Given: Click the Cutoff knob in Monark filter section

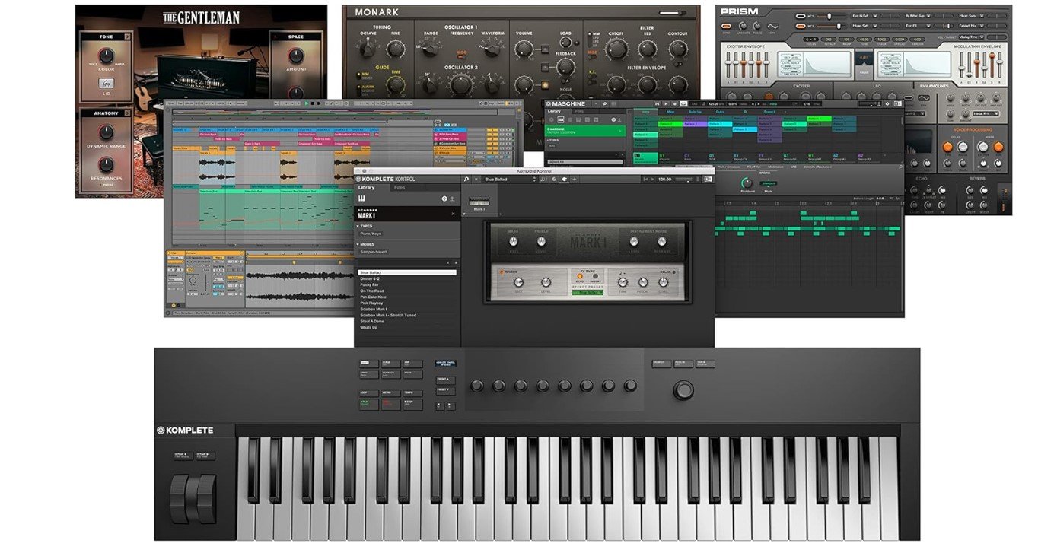Looking at the screenshot, I should click(x=616, y=49).
